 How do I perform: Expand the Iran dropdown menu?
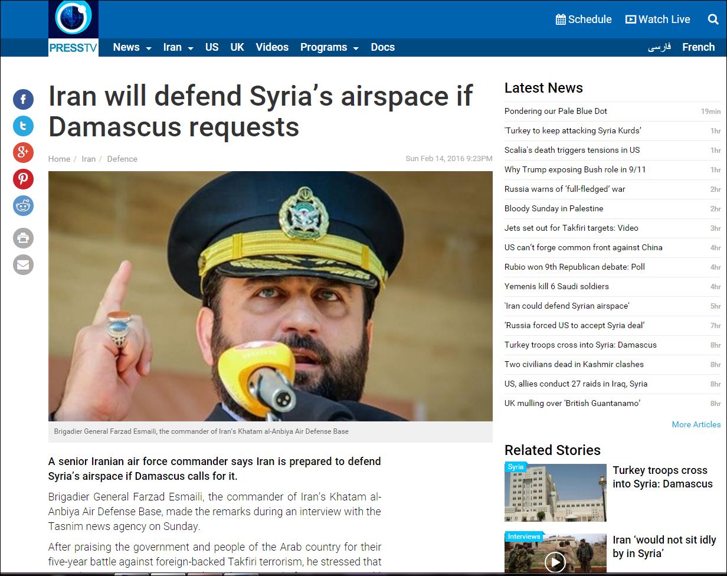point(178,47)
